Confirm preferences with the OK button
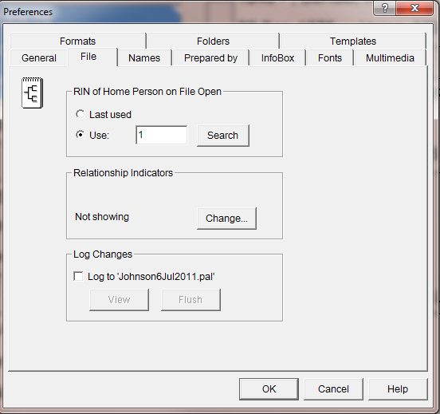The width and height of the screenshot is (440, 414). point(269,389)
